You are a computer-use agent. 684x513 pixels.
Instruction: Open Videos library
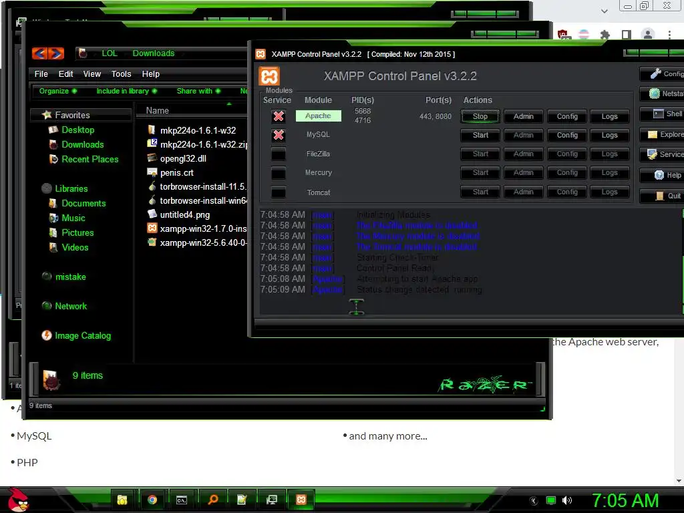[75, 248]
